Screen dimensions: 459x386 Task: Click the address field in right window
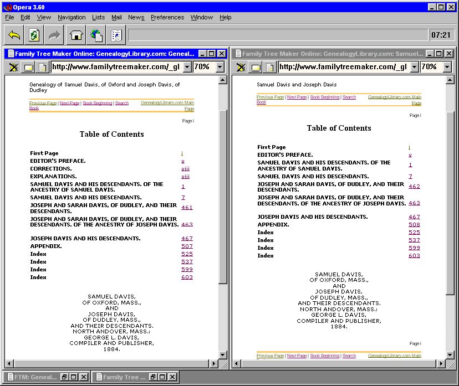pos(344,67)
